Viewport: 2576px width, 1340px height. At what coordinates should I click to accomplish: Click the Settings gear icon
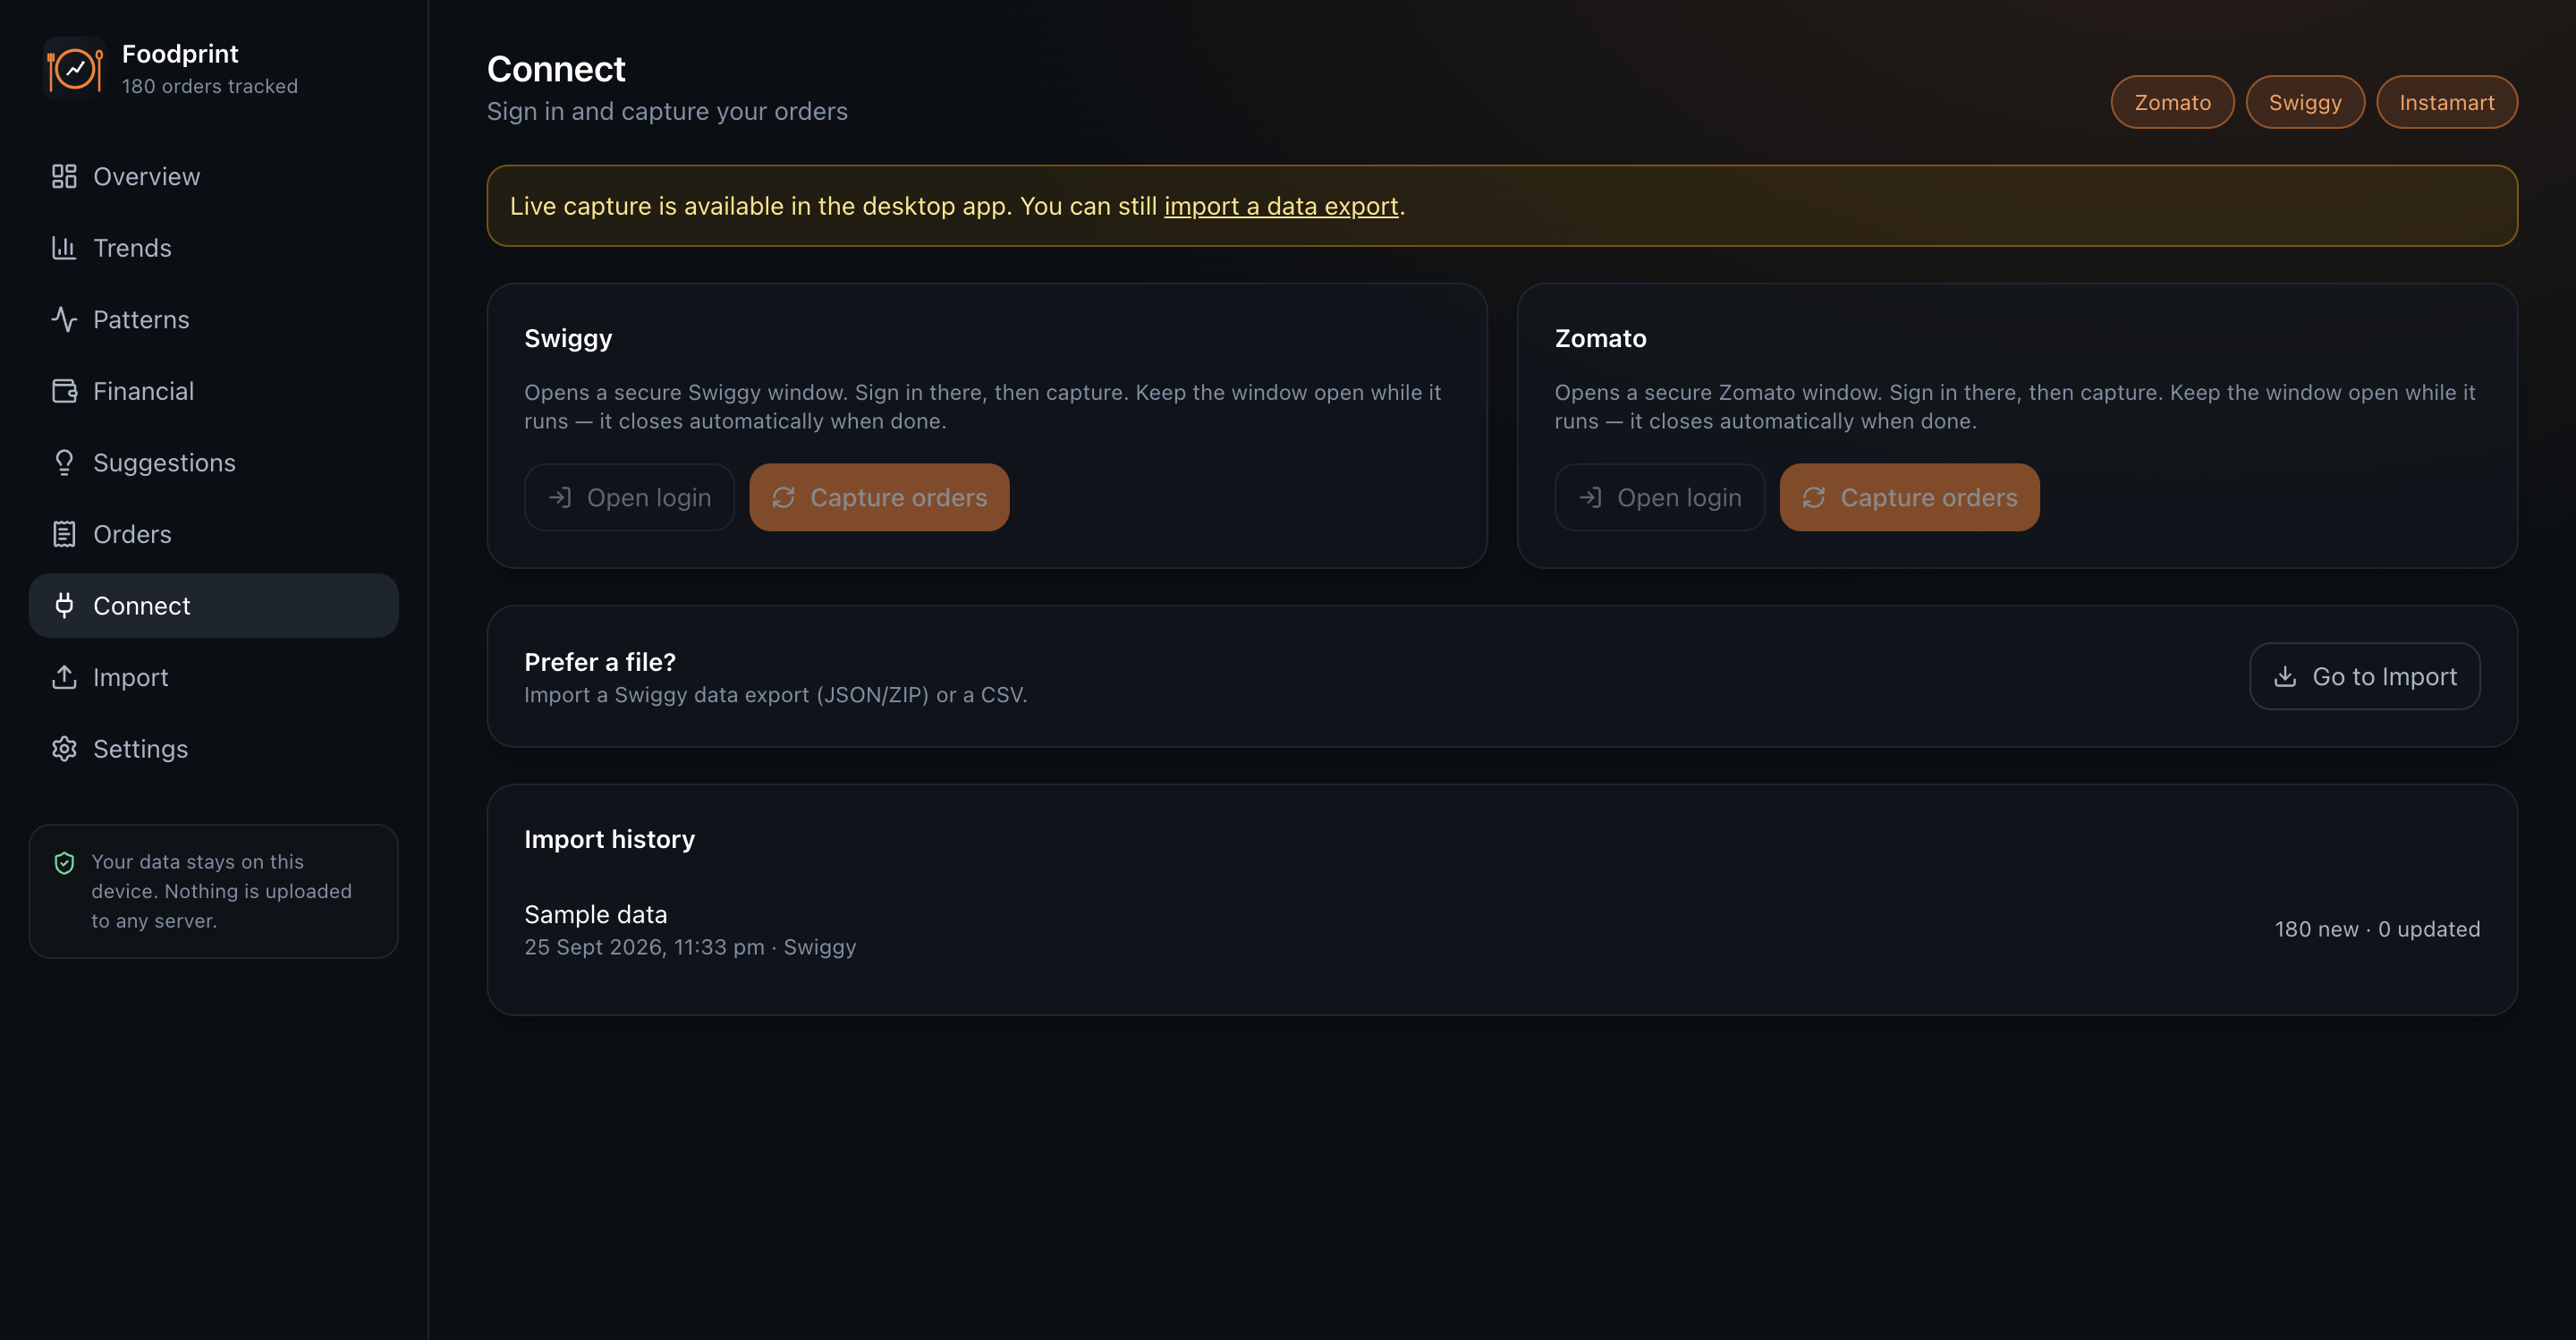pos(64,749)
